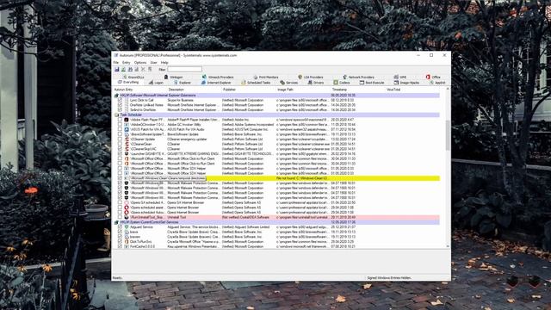The height and width of the screenshot is (310, 551).
Task: Click the AdobeGCInvoker row icon
Action: [x=127, y=125]
